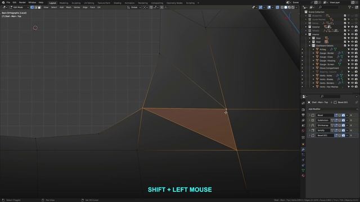The width and height of the screenshot is (360, 202).
Task: Toggle Subdivision modifier viewport display
Action: (340, 120)
